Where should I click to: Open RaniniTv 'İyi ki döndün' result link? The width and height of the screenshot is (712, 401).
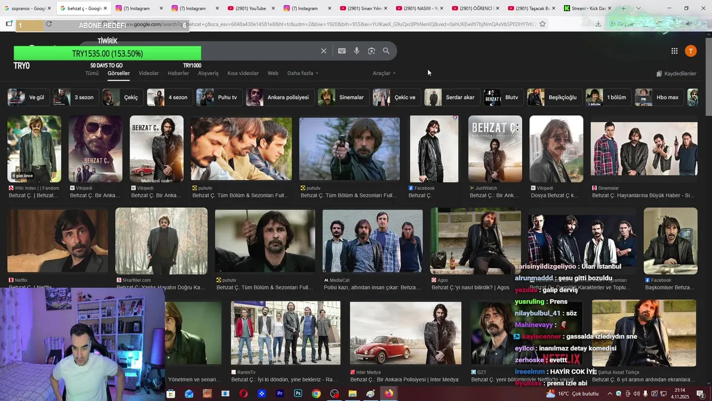pyautogui.click(x=284, y=379)
